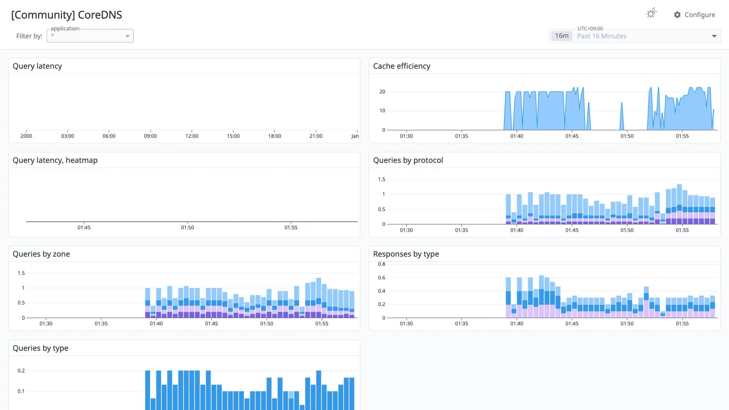Screen dimensions: 729x410
Task: Select the "Queries by zone" panel title
Action: coord(41,254)
